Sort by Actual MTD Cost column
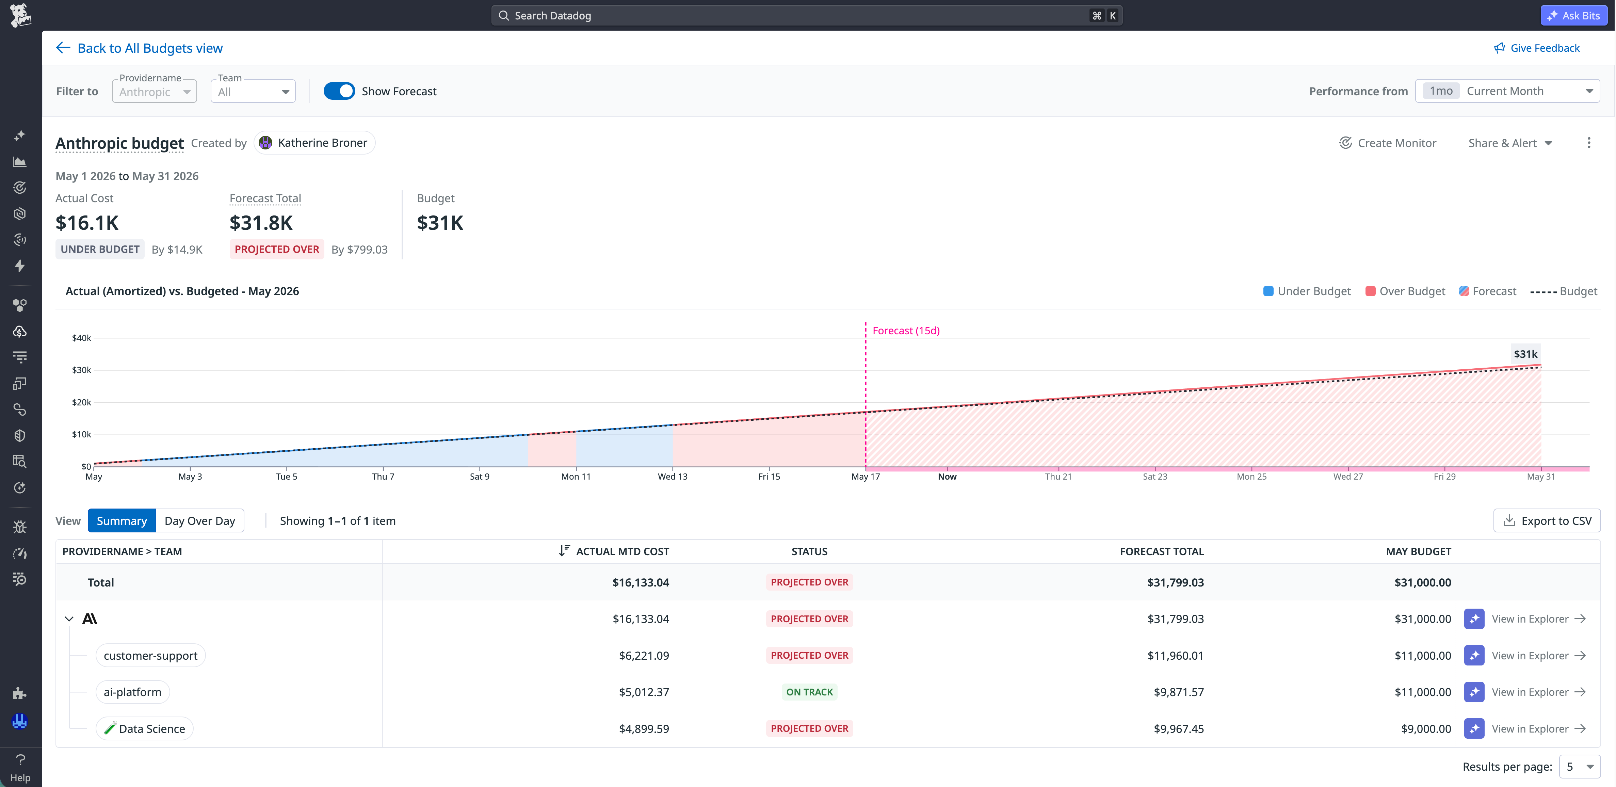Viewport: 1616px width, 787px height. 614,552
